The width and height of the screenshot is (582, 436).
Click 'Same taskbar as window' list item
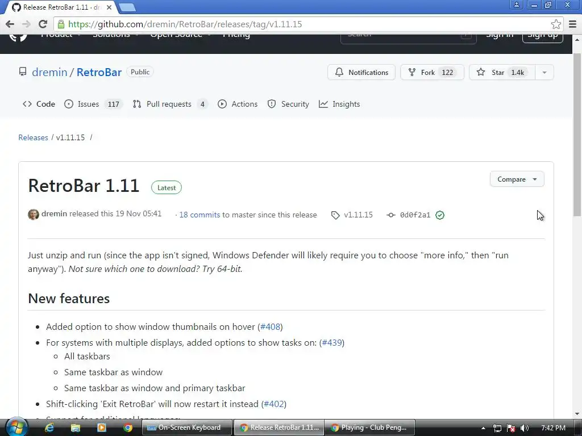(113, 372)
